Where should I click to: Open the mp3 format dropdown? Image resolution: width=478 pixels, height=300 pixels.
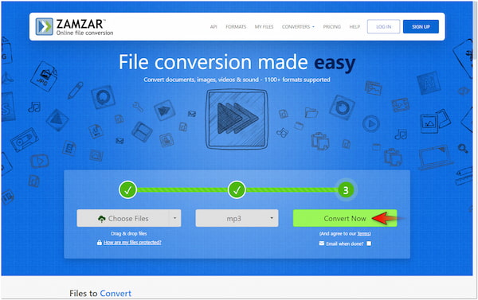click(237, 218)
